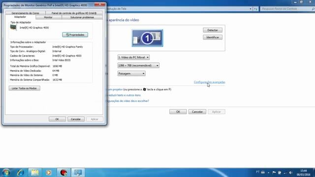Select the 'Intel Video BIOS' value
The image size is (315, 177).
61,60
